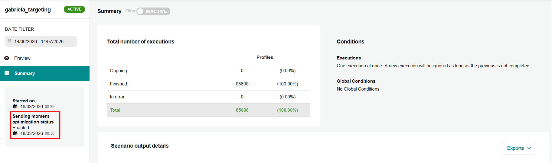Expand the Exports dropdown

[x=519, y=148]
